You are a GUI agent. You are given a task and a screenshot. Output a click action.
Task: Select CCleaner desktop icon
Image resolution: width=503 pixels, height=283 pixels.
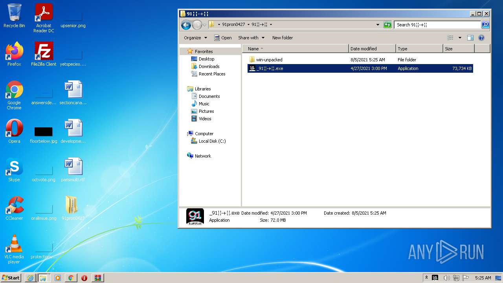coord(14,208)
